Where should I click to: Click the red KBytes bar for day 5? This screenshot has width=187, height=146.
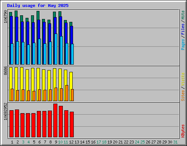coord(33,125)
